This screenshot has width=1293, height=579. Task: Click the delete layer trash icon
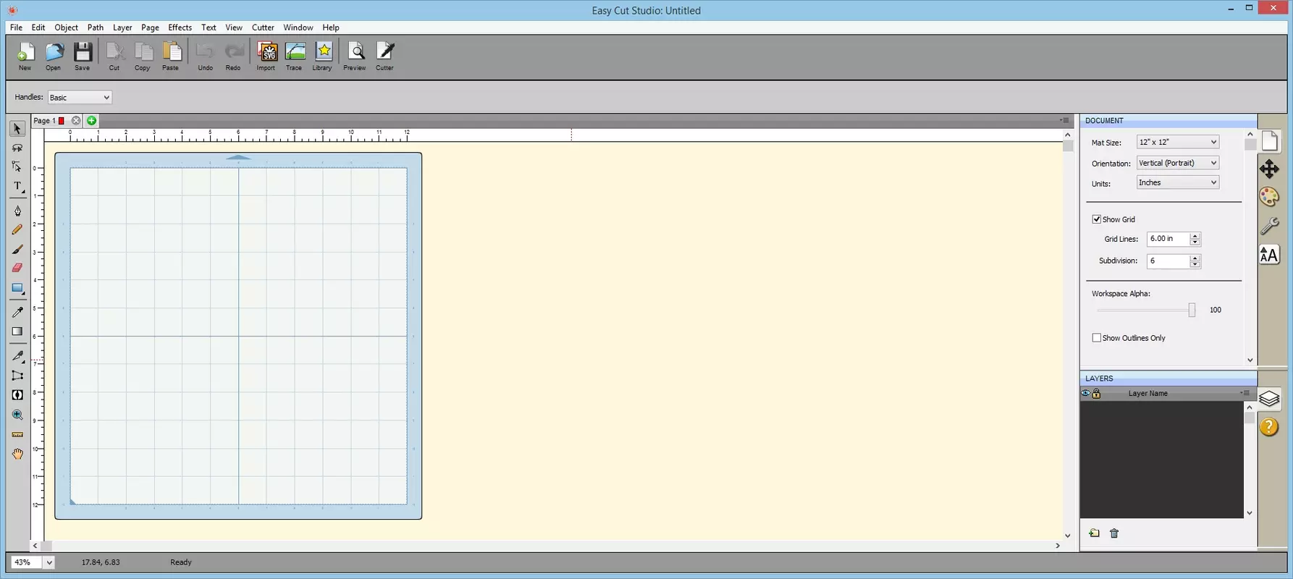(x=1114, y=533)
